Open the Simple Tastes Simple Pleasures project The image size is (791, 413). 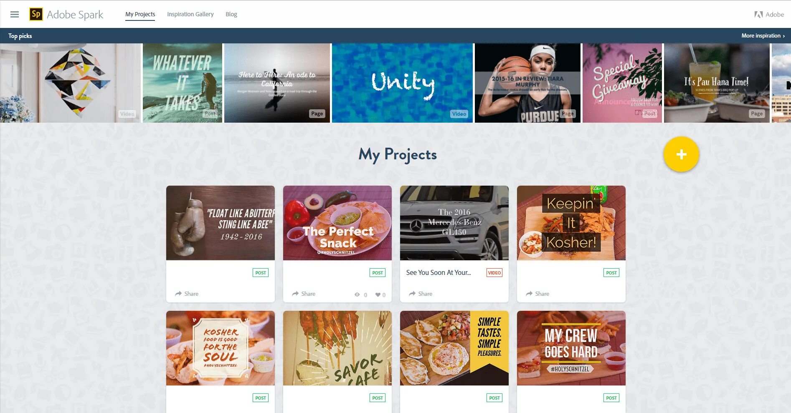pyautogui.click(x=454, y=348)
